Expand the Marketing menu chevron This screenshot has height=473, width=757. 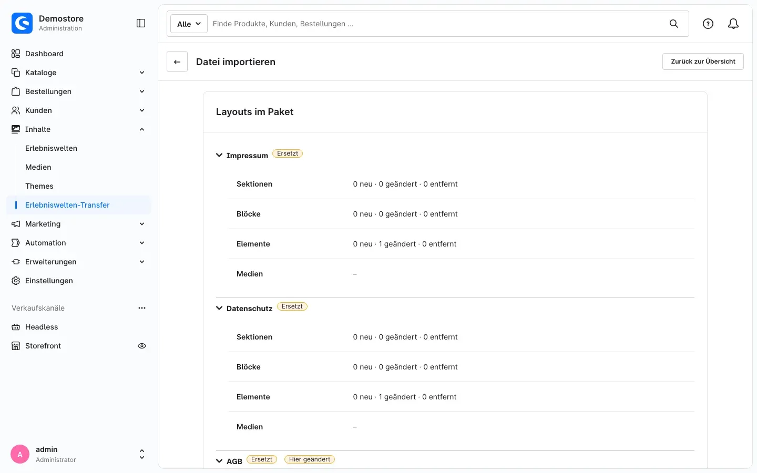click(x=142, y=224)
